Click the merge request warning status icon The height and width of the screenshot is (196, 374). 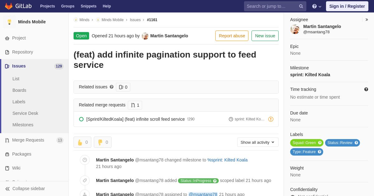(271, 119)
